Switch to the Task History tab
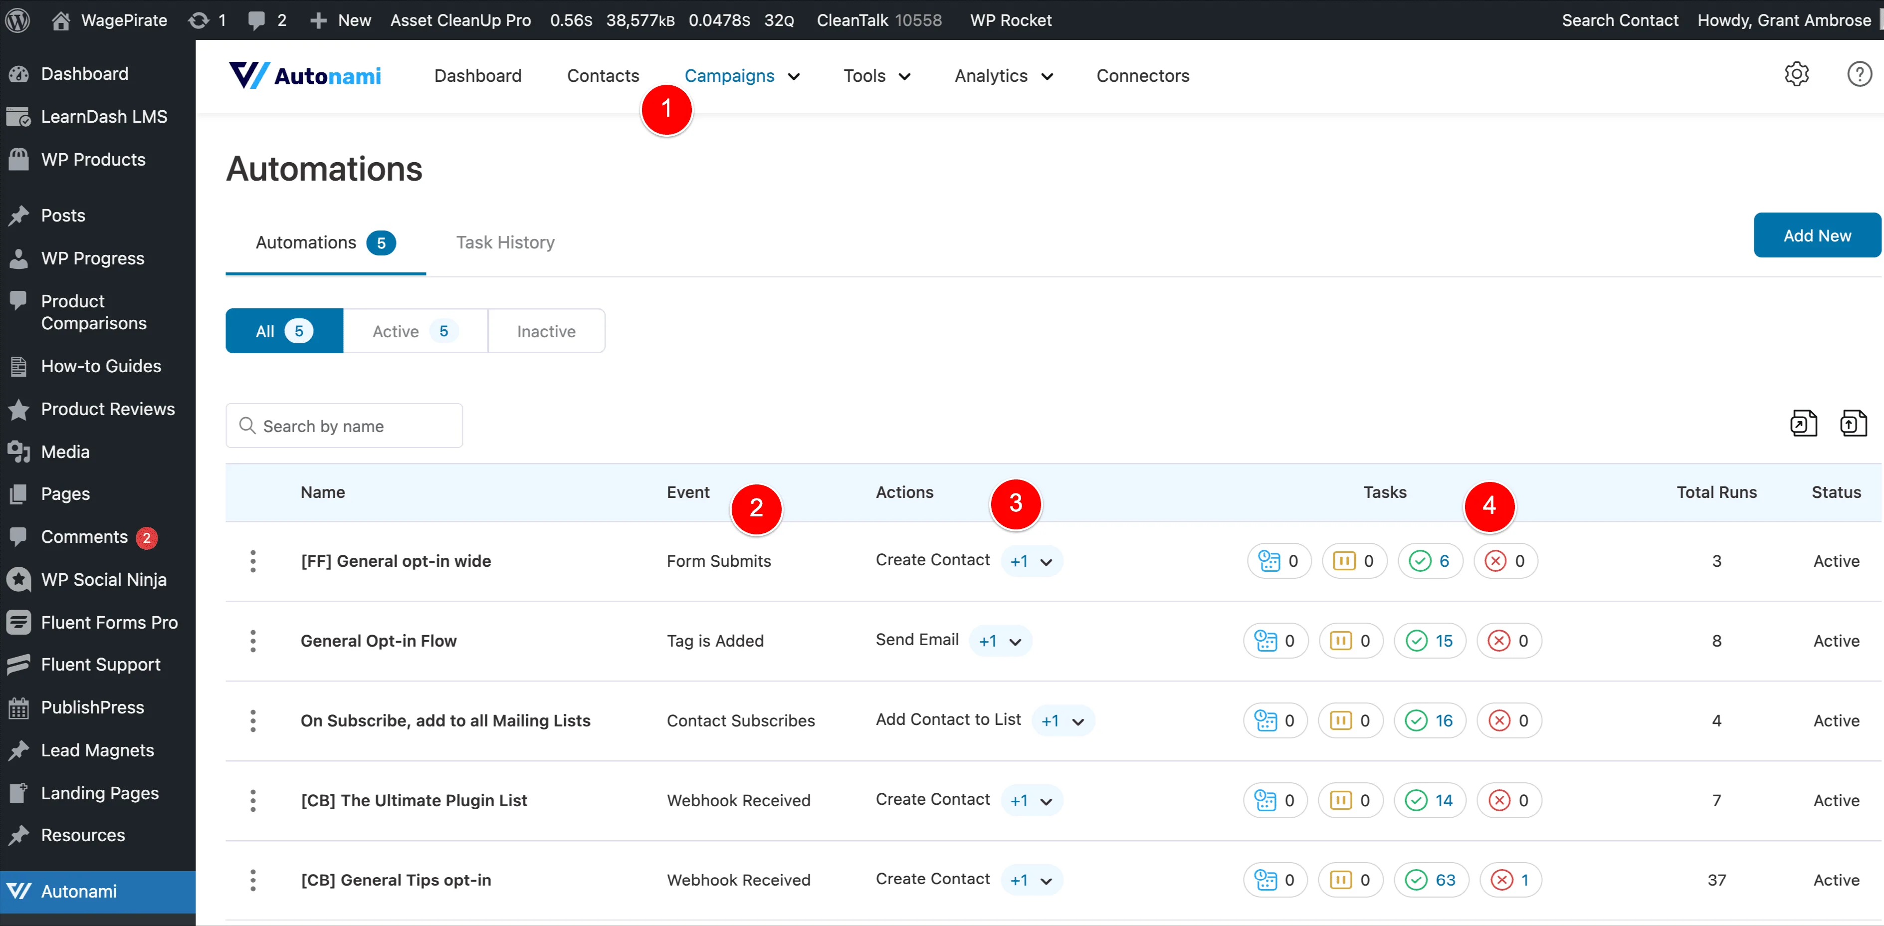The width and height of the screenshot is (1884, 926). click(505, 242)
